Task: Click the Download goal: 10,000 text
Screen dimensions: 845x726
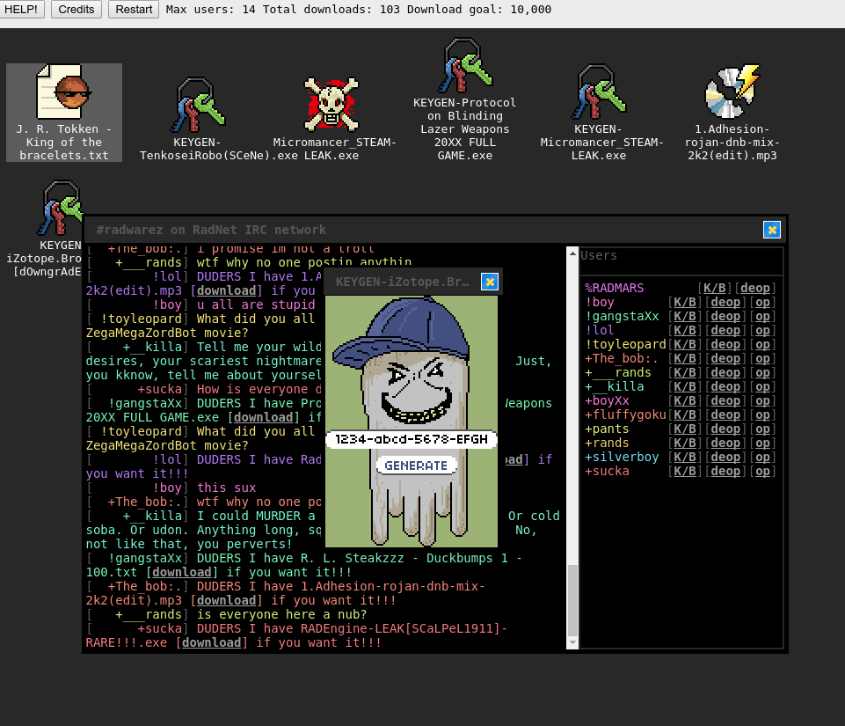Action: tap(479, 9)
